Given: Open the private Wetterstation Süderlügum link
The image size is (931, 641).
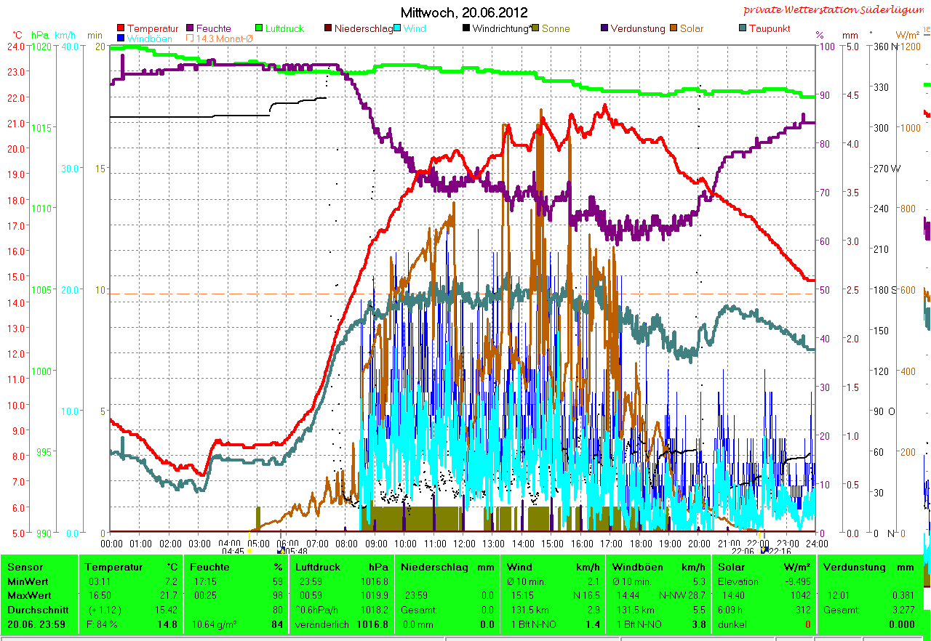Looking at the screenshot, I should click(836, 10).
